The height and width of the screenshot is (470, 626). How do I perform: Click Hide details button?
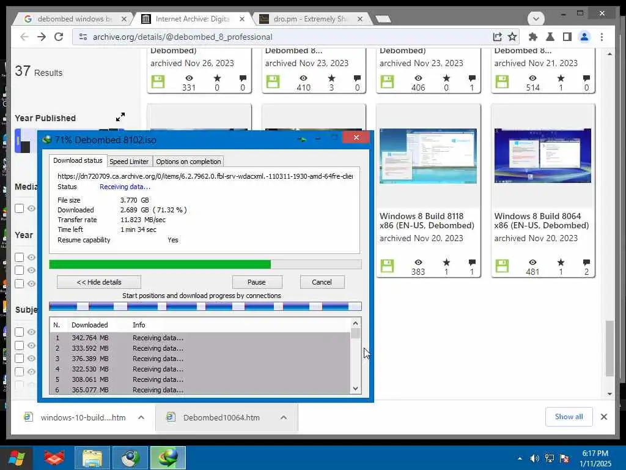pos(99,282)
